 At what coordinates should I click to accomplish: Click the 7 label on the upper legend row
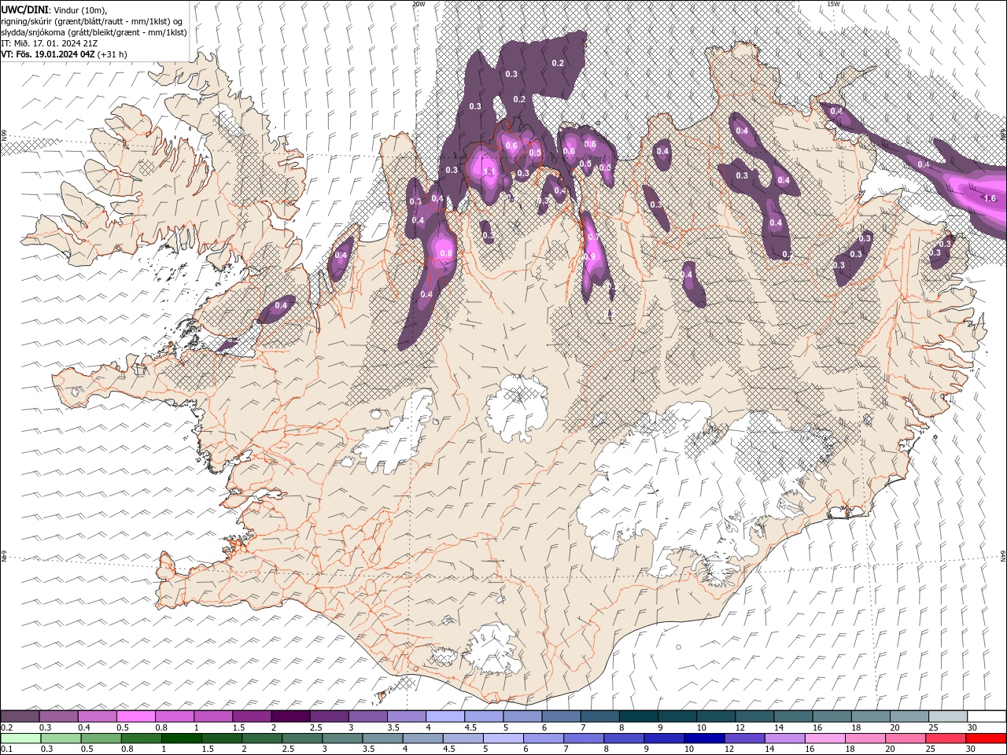point(582,727)
